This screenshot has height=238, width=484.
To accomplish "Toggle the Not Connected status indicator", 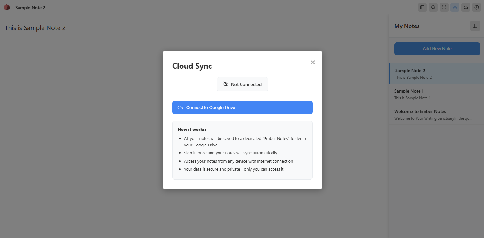I will coord(242,84).
